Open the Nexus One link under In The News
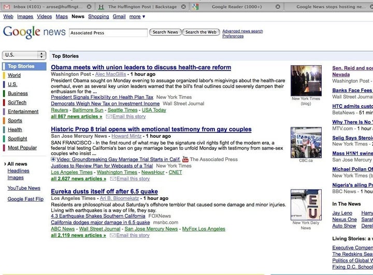This screenshot has height=275, width=373. pos(345,220)
